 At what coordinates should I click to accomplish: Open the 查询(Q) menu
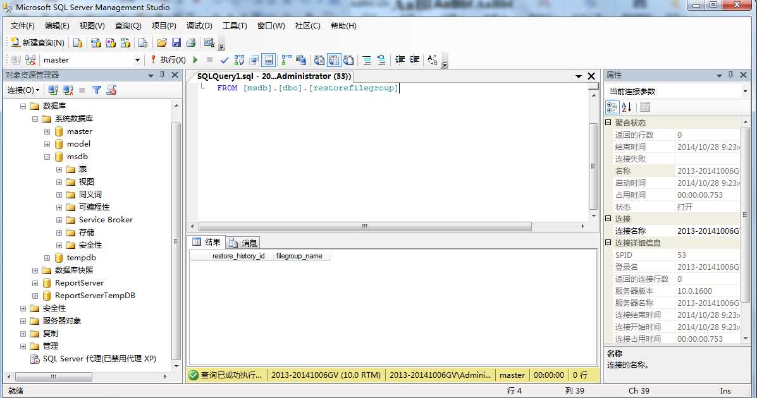(x=128, y=25)
